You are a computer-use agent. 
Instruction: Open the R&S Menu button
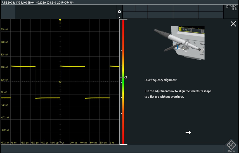coord(231,146)
